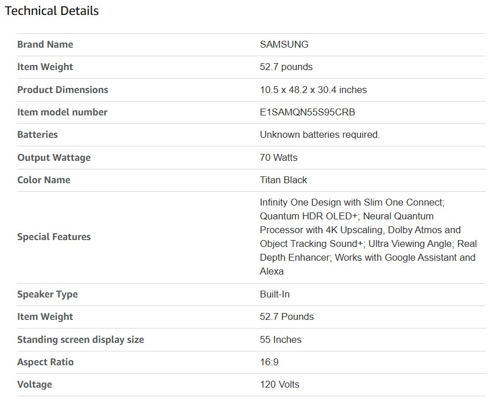Click the Batteries row label
This screenshot has height=402, width=496.
pos(37,134)
